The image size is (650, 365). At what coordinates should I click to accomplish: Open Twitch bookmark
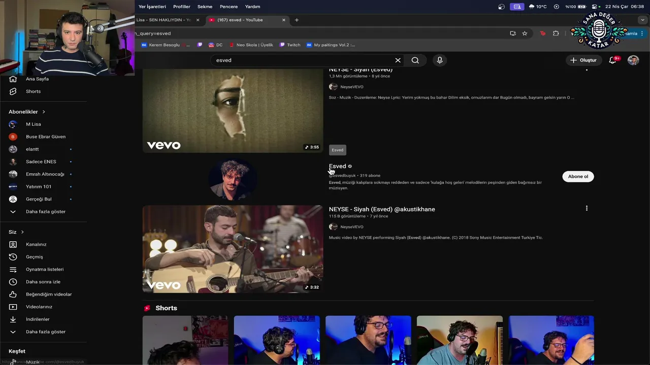[x=290, y=45]
